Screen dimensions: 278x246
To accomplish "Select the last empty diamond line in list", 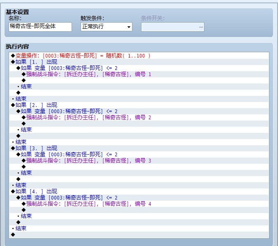I will (139, 234).
